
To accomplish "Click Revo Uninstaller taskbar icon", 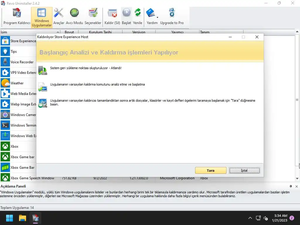I will (35, 218).
